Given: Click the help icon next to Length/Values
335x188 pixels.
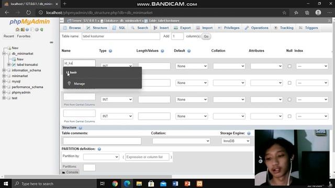Looking at the screenshot, I should (x=162, y=51).
